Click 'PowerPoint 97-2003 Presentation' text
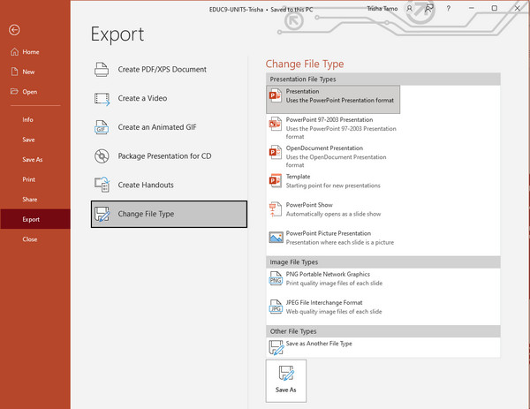The height and width of the screenshot is (409, 530). tap(329, 119)
